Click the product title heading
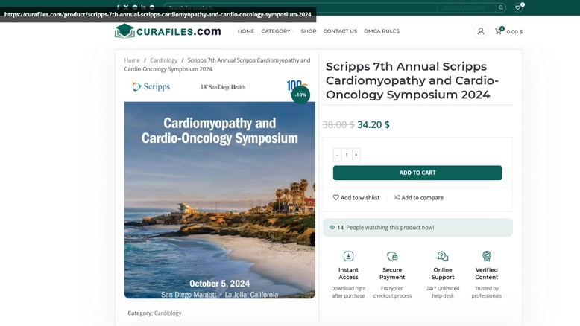This screenshot has height=326, width=580. 412,80
